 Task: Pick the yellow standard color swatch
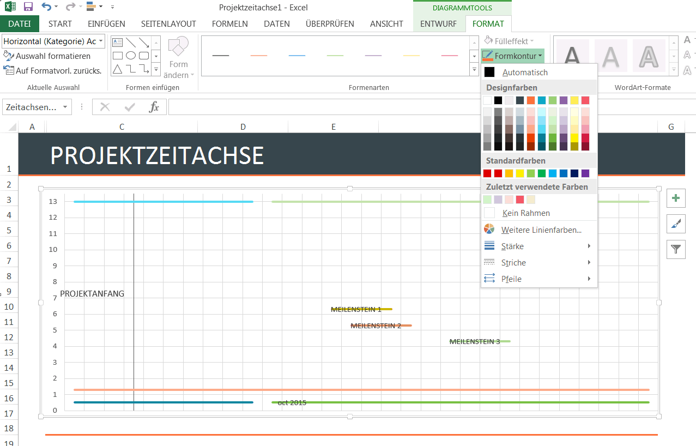[x=520, y=173]
